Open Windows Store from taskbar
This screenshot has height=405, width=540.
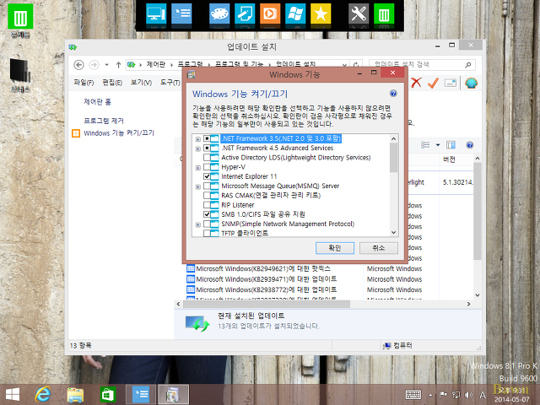(108, 394)
